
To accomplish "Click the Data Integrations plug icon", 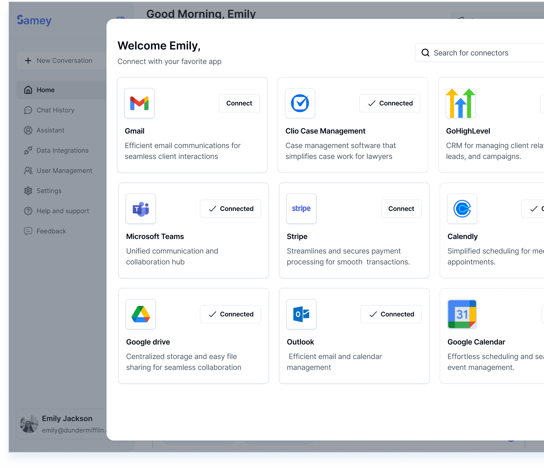I will pyautogui.click(x=28, y=150).
